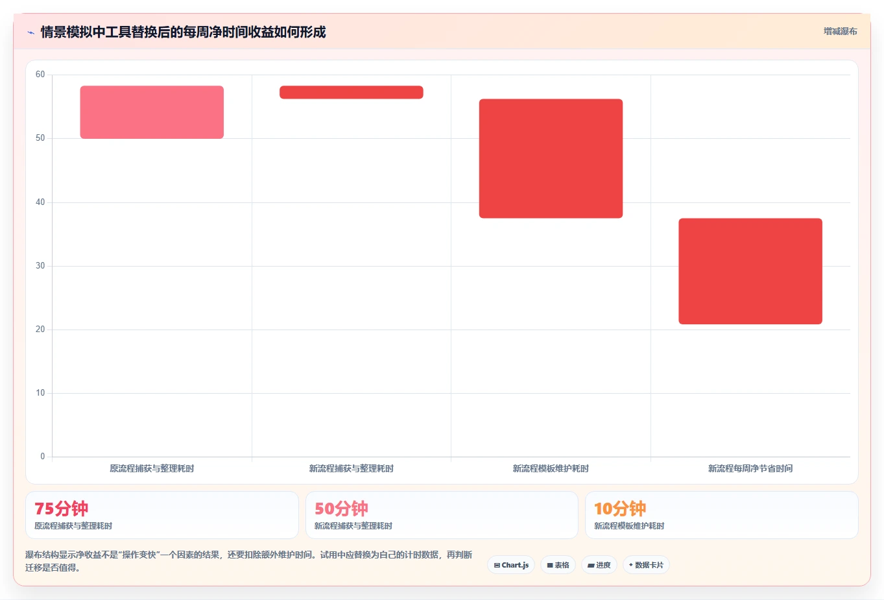Click the 原流程捕获与整理耗时 caption under 75分钟
884x600 pixels.
pos(73,526)
